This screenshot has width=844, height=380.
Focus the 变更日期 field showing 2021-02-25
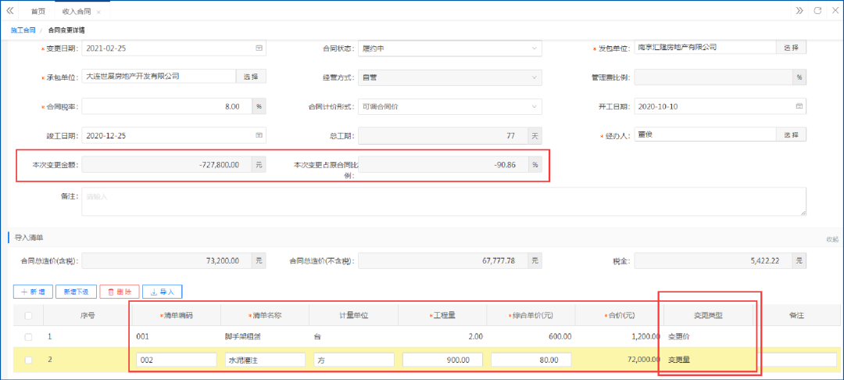[173, 48]
